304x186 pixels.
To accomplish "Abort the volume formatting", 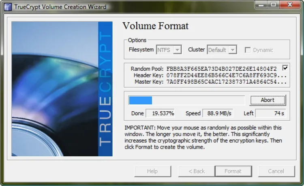I will [x=268, y=100].
